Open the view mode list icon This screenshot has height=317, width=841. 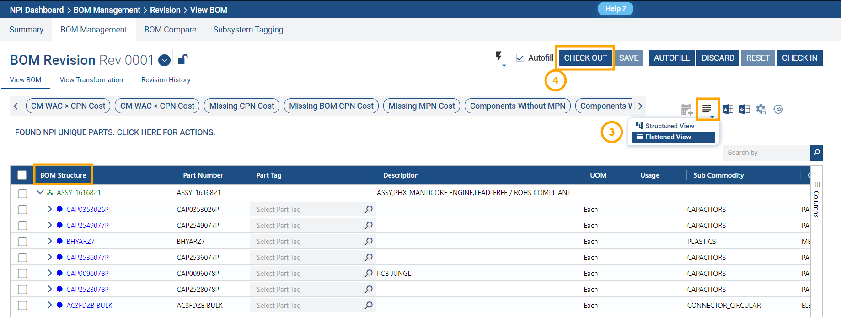707,109
